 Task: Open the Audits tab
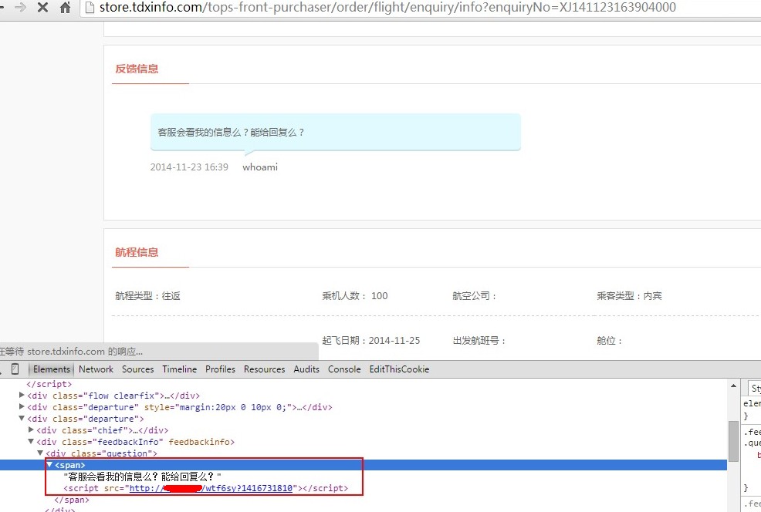[x=306, y=369]
